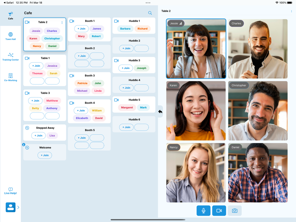Open the Table 2 video panel options
Screen dimensions: 296x222
click(292, 11)
